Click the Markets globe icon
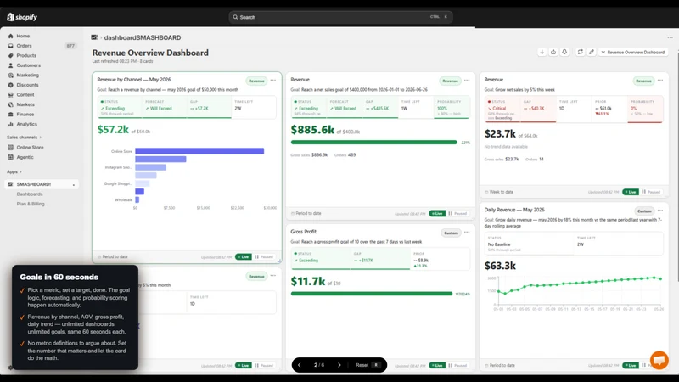 [10, 104]
